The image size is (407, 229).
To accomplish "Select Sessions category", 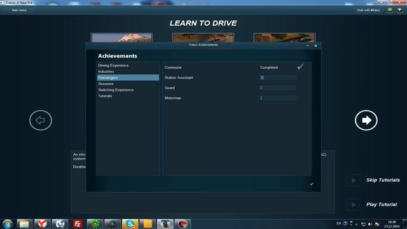I will tap(128, 83).
